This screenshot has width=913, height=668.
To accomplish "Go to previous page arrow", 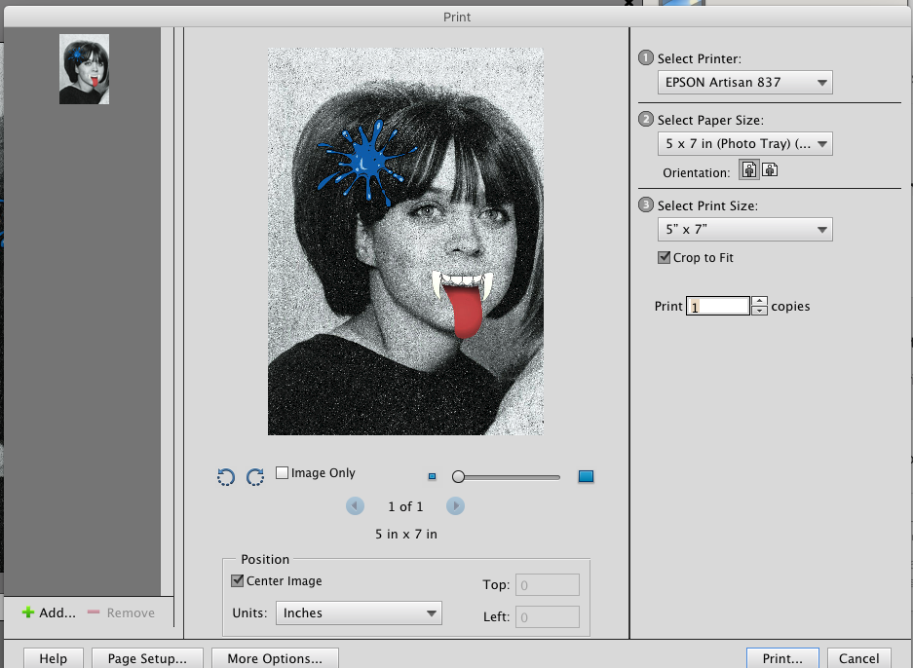I will tap(356, 506).
